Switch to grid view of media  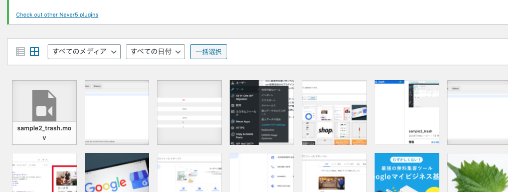point(35,52)
